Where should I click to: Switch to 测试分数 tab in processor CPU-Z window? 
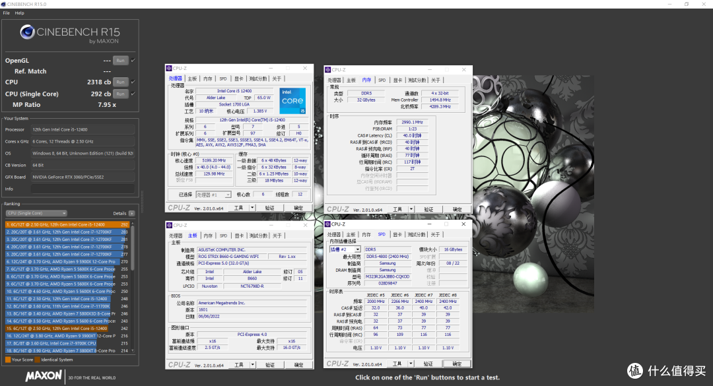pos(258,79)
